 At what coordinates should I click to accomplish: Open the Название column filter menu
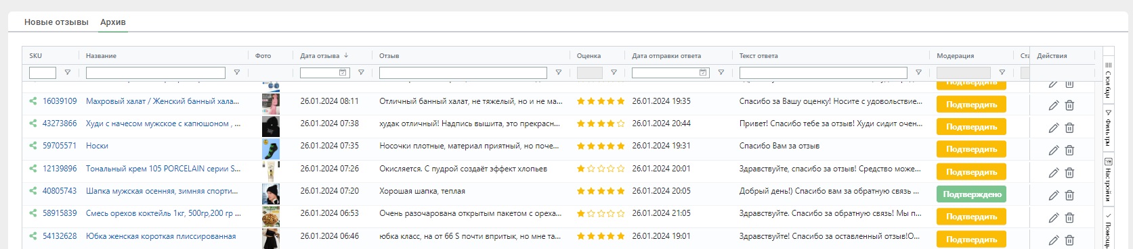pos(237,73)
